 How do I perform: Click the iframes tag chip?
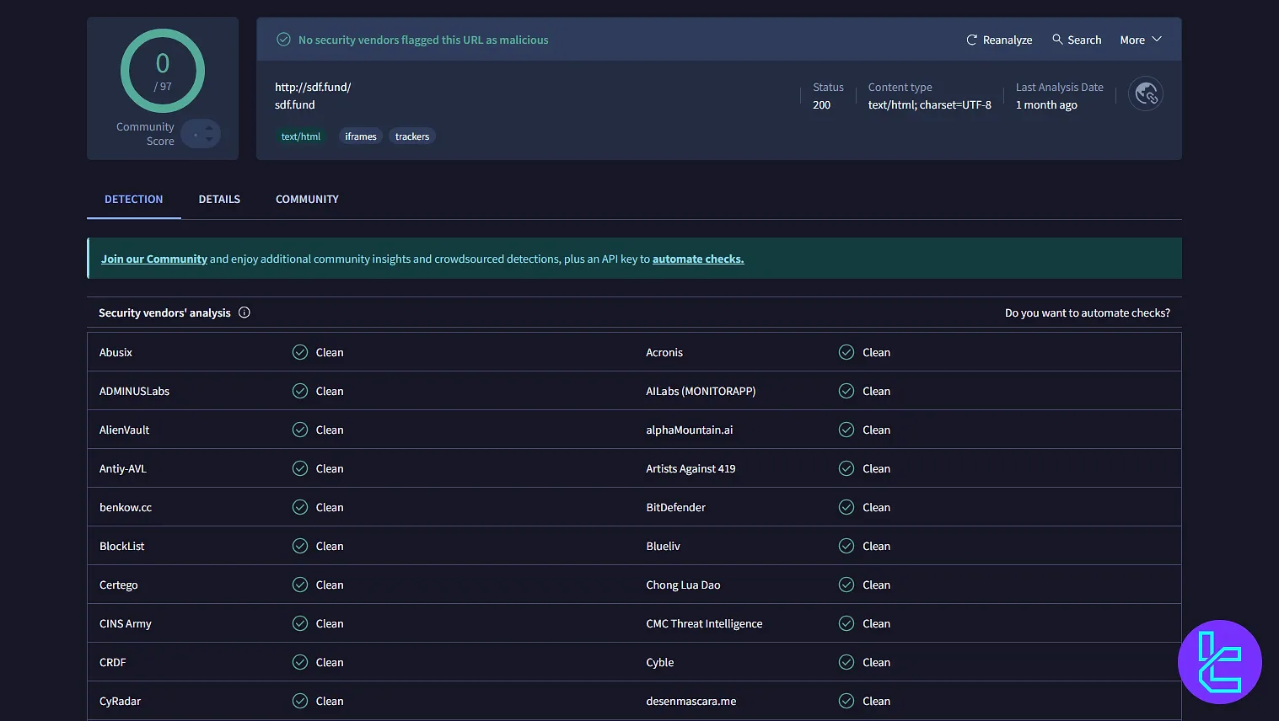[x=360, y=136]
